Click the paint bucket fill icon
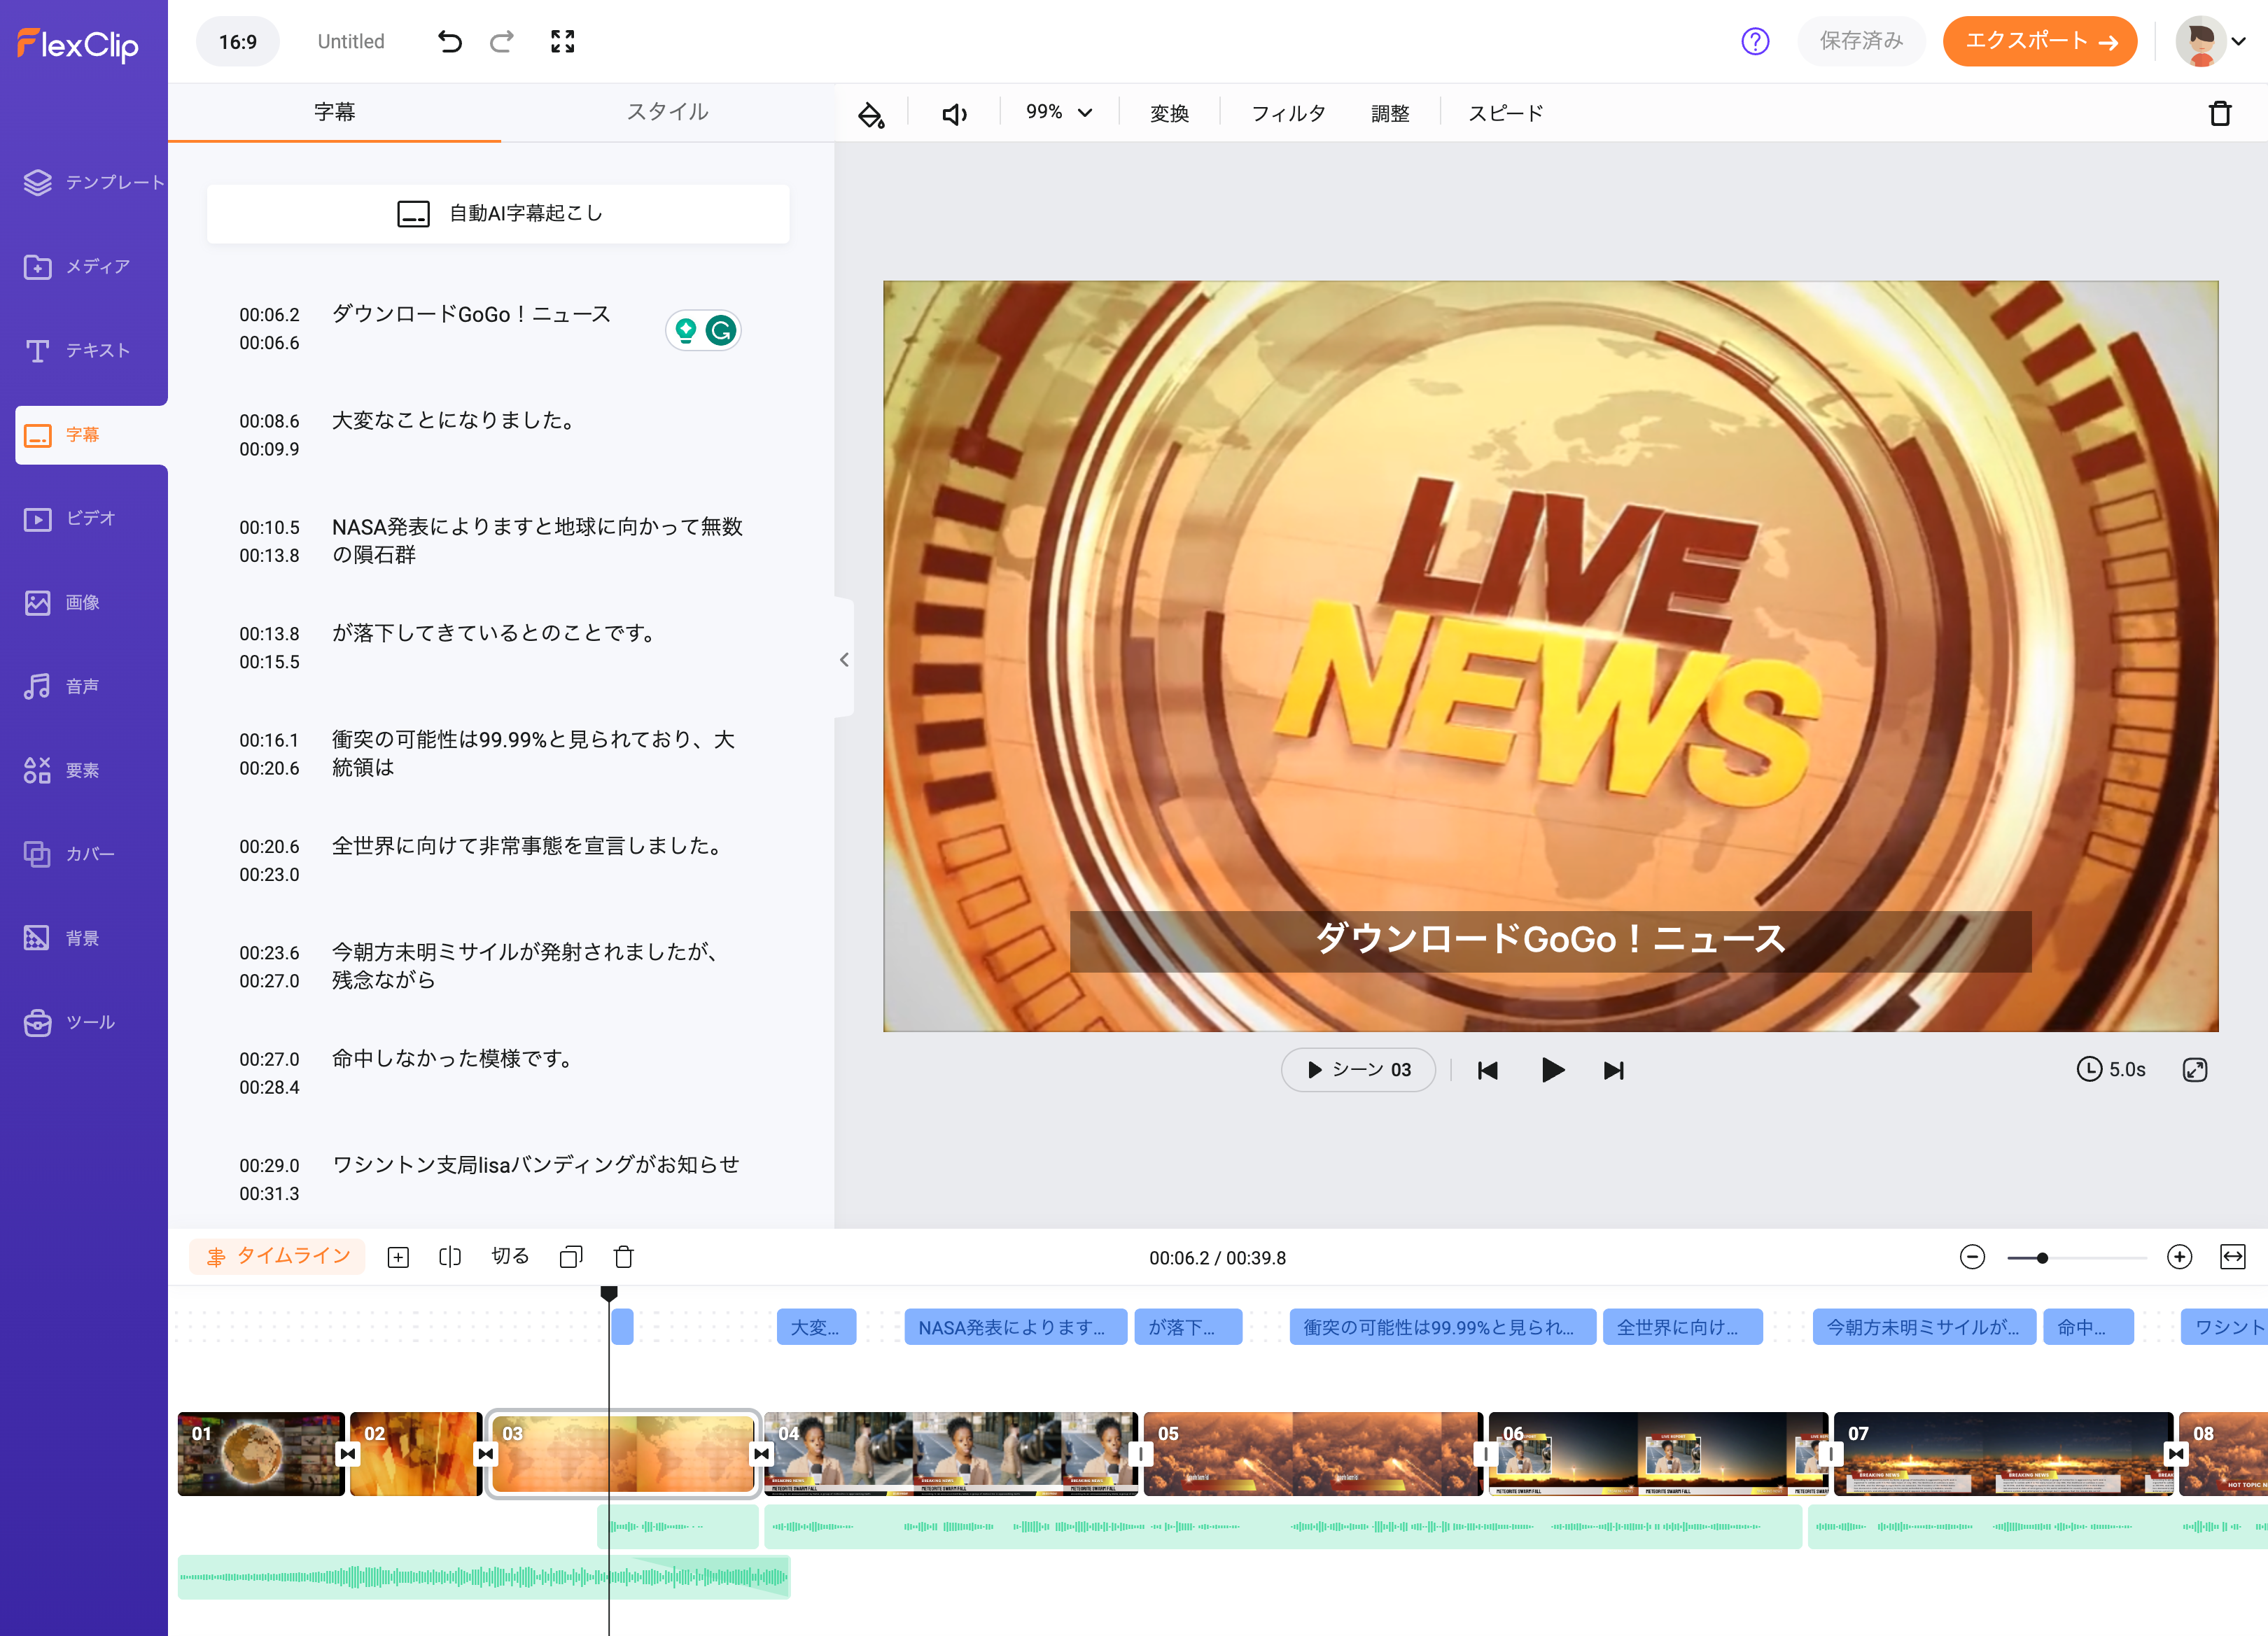This screenshot has width=2268, height=1636. pyautogui.click(x=871, y=114)
